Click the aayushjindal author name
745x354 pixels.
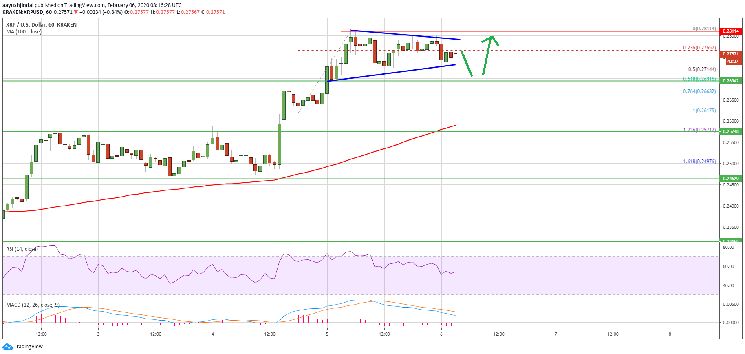pyautogui.click(x=18, y=5)
